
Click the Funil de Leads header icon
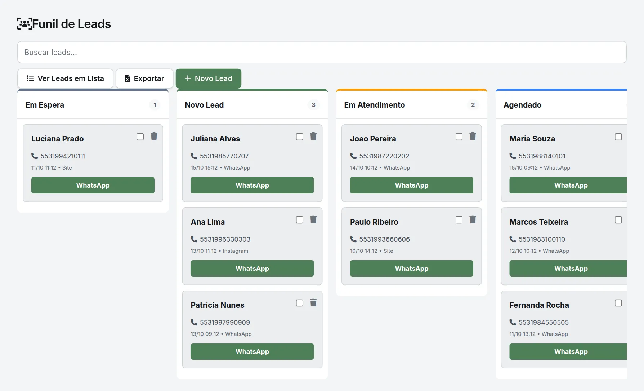[24, 24]
